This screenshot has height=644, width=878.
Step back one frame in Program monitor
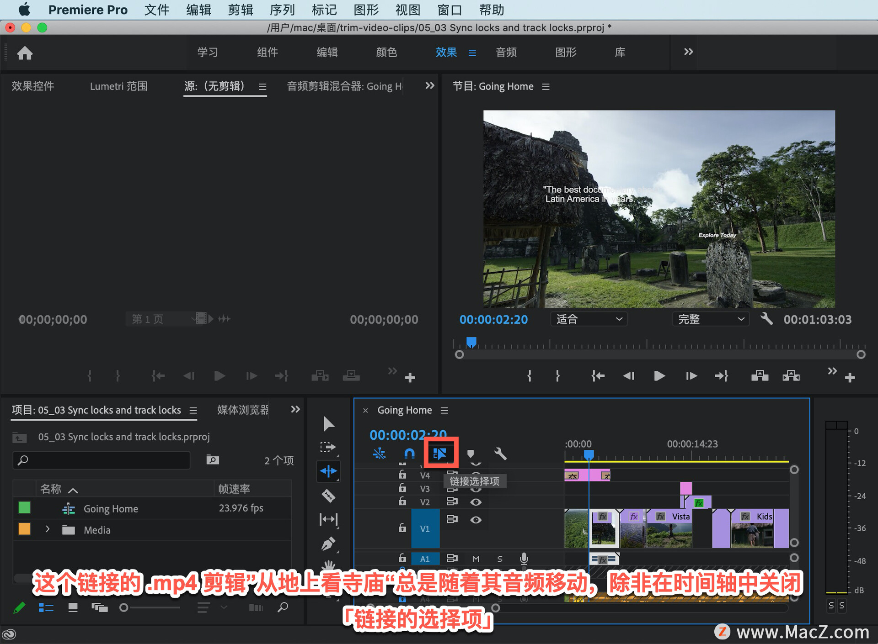[x=629, y=376]
